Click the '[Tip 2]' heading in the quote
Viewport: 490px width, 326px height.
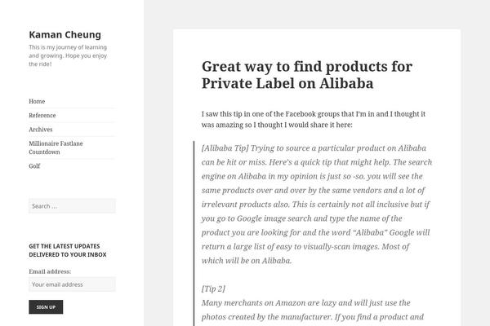213,289
